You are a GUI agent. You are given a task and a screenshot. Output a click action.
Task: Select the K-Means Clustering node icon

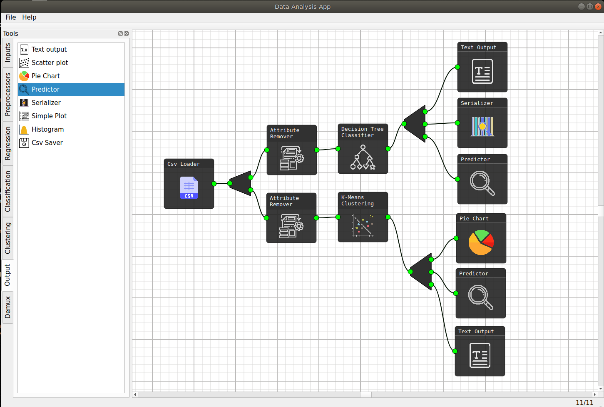tap(363, 225)
